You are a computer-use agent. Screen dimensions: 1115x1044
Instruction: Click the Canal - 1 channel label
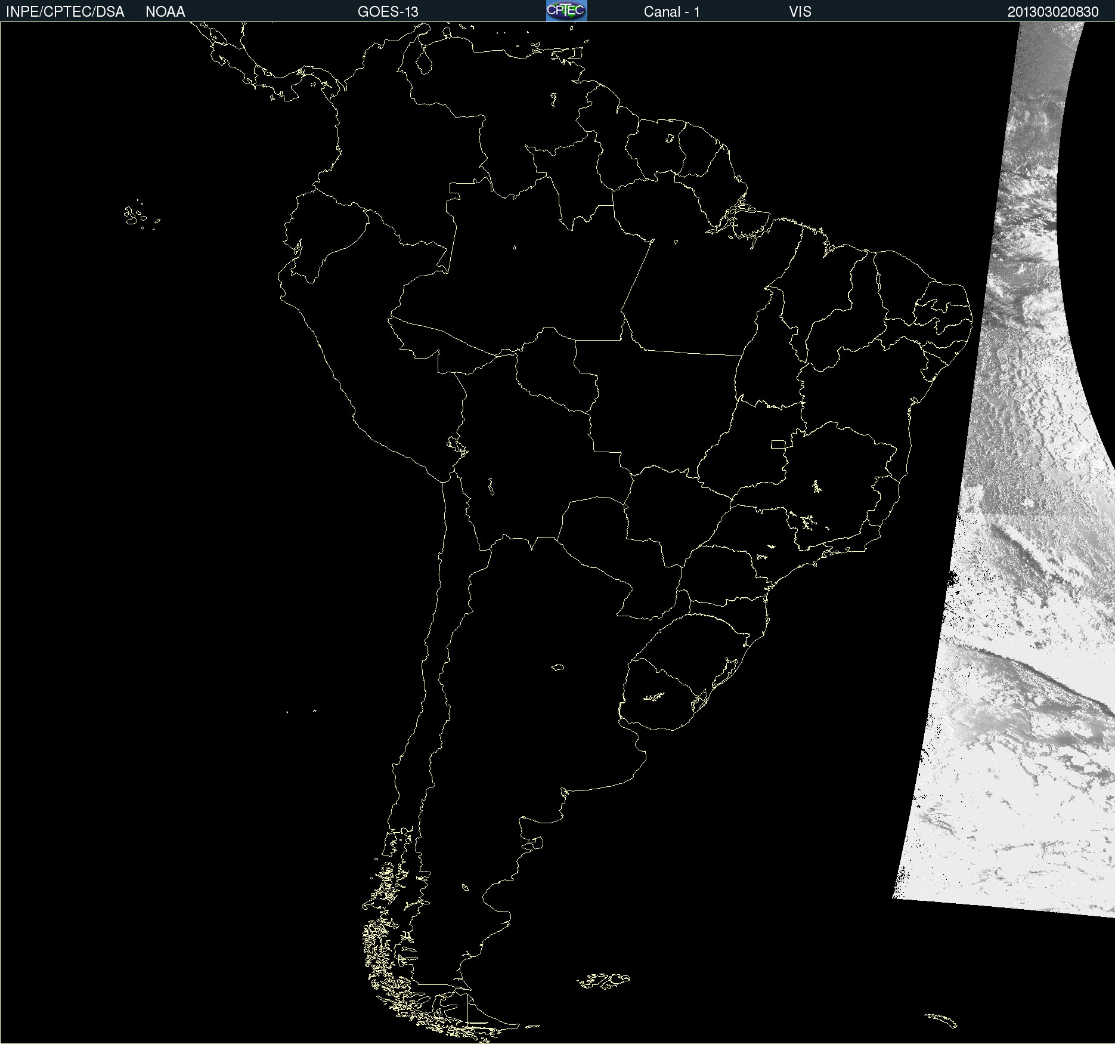click(671, 12)
